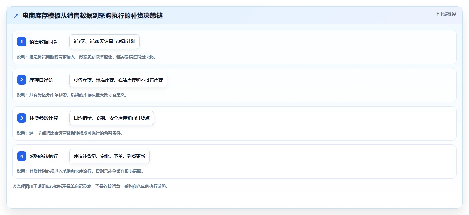Screen dimensions: 469x215
Task: Click the note about 数据更新频率越低
Action: (x=86, y=57)
